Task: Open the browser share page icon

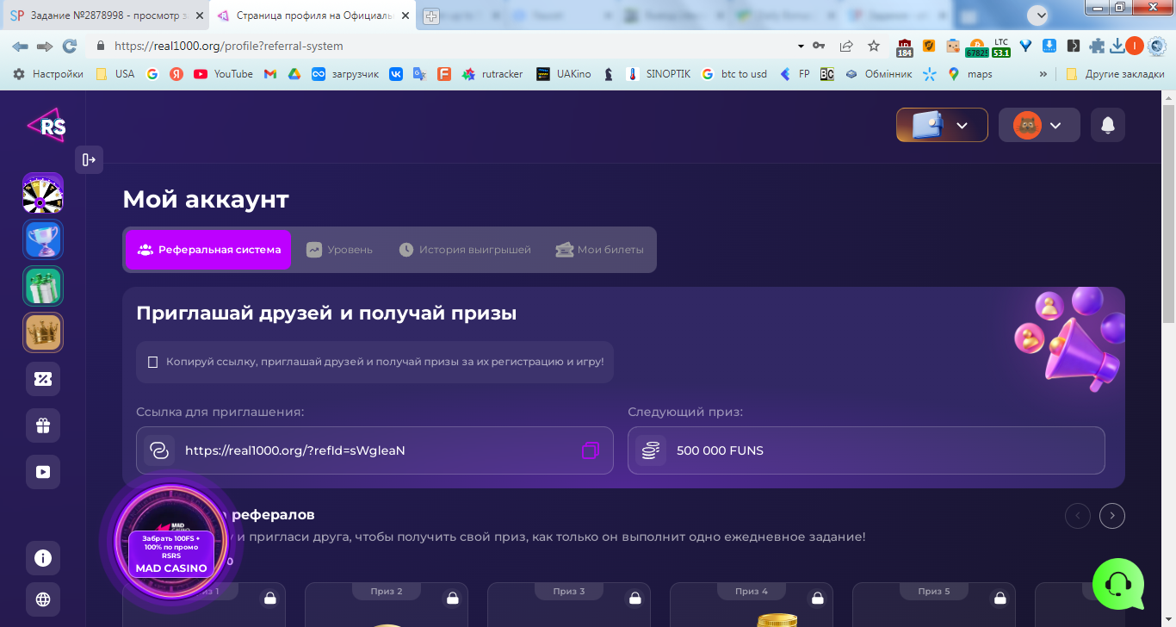Action: coord(846,46)
